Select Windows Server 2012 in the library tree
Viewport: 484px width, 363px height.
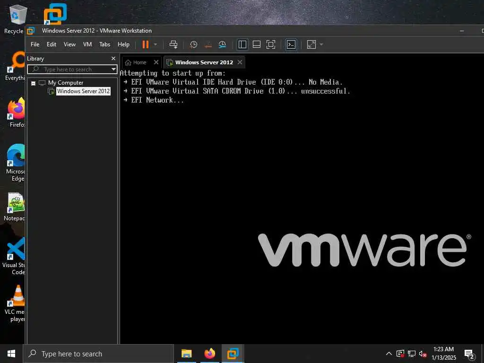tap(83, 91)
